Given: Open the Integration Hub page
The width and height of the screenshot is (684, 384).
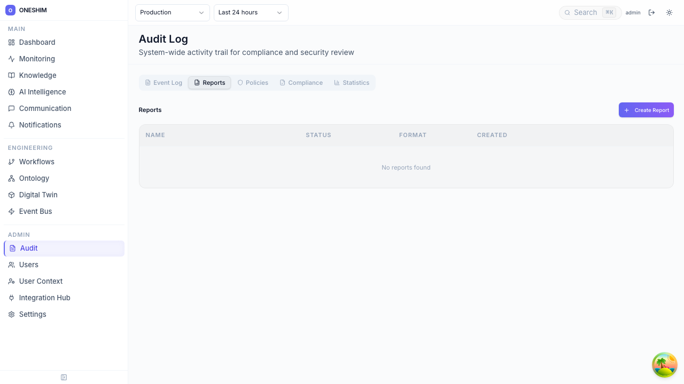Looking at the screenshot, I should (x=44, y=298).
